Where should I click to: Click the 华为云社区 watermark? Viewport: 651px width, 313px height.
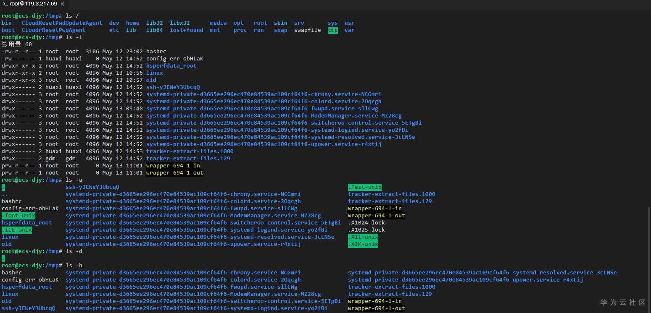pyautogui.click(x=622, y=302)
